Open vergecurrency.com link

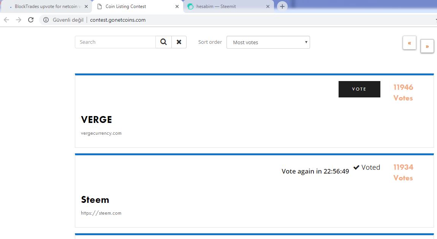coord(101,133)
